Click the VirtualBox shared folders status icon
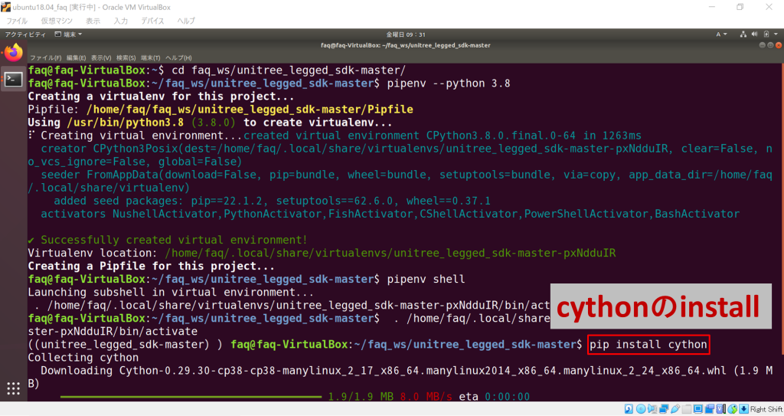This screenshot has height=416, width=784. 687,409
